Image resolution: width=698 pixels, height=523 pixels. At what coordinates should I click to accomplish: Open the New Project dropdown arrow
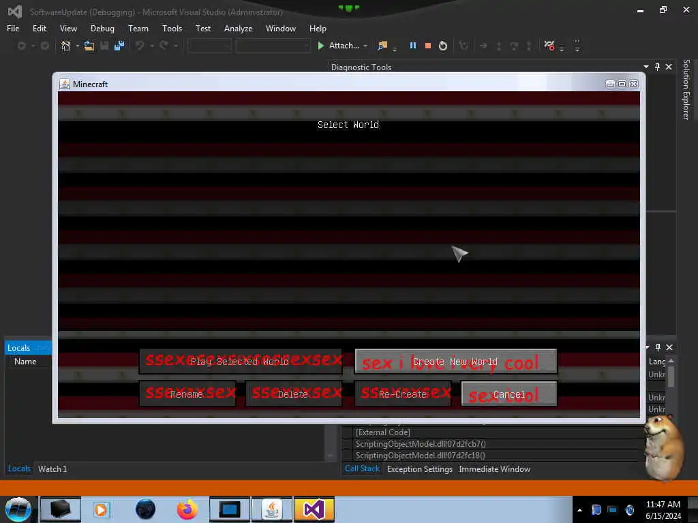pos(78,46)
